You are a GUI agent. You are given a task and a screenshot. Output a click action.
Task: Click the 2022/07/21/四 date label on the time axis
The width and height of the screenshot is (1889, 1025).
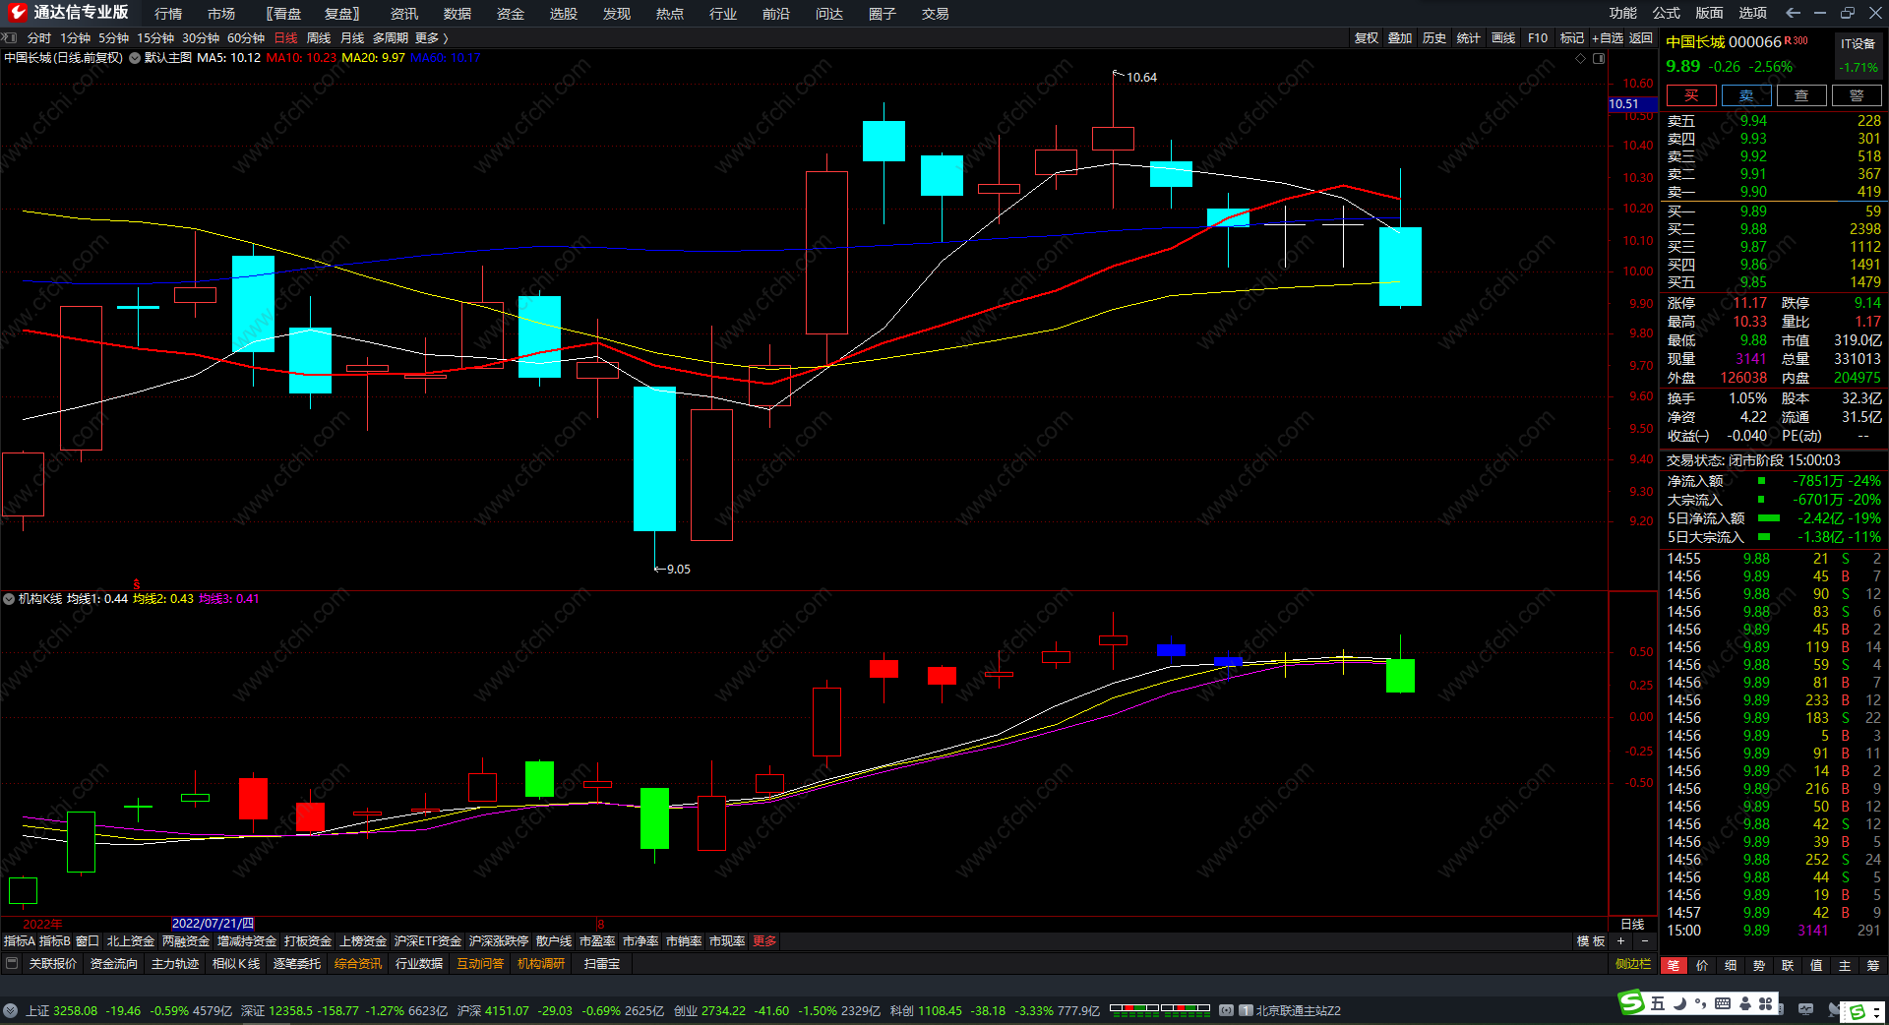[213, 924]
